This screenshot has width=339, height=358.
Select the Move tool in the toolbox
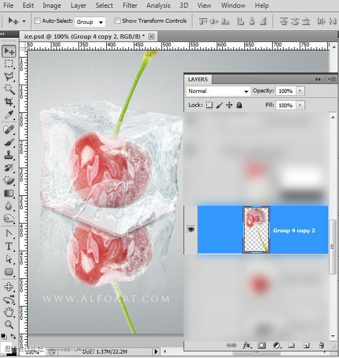click(x=9, y=51)
